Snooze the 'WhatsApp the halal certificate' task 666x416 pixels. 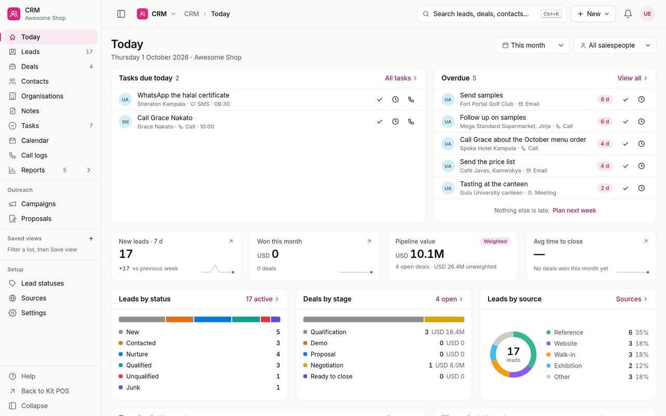point(395,99)
